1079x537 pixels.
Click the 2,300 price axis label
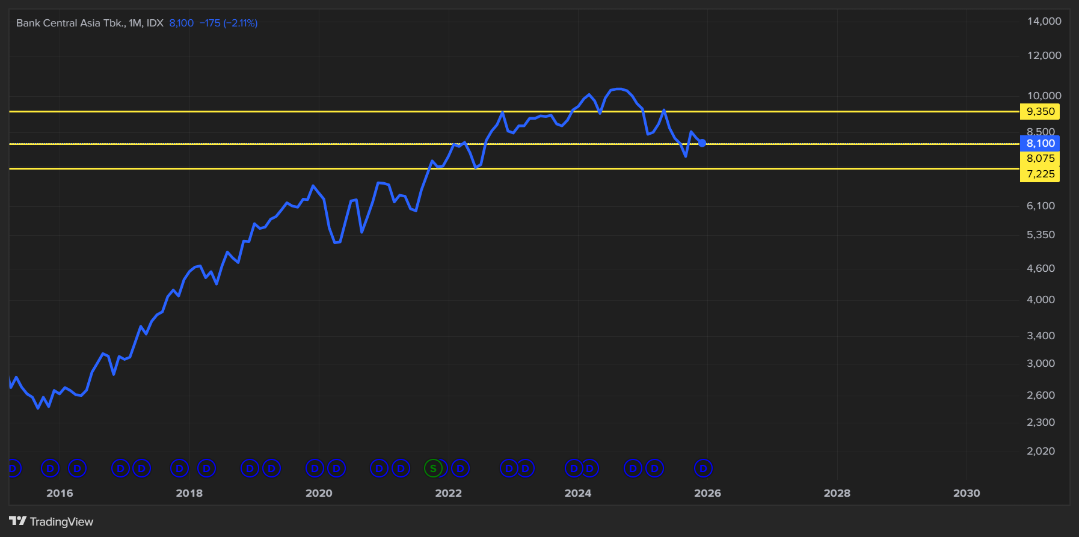(x=1041, y=422)
